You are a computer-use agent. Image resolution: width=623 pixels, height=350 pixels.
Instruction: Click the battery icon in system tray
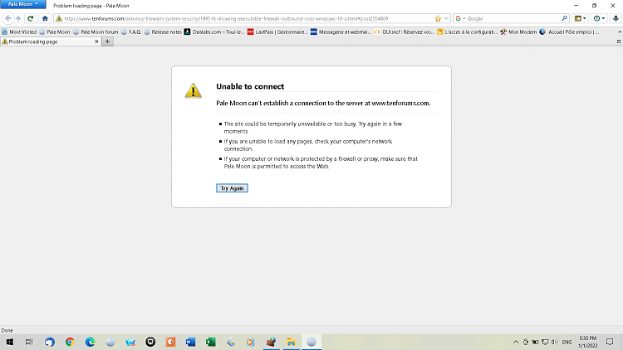coord(535,342)
